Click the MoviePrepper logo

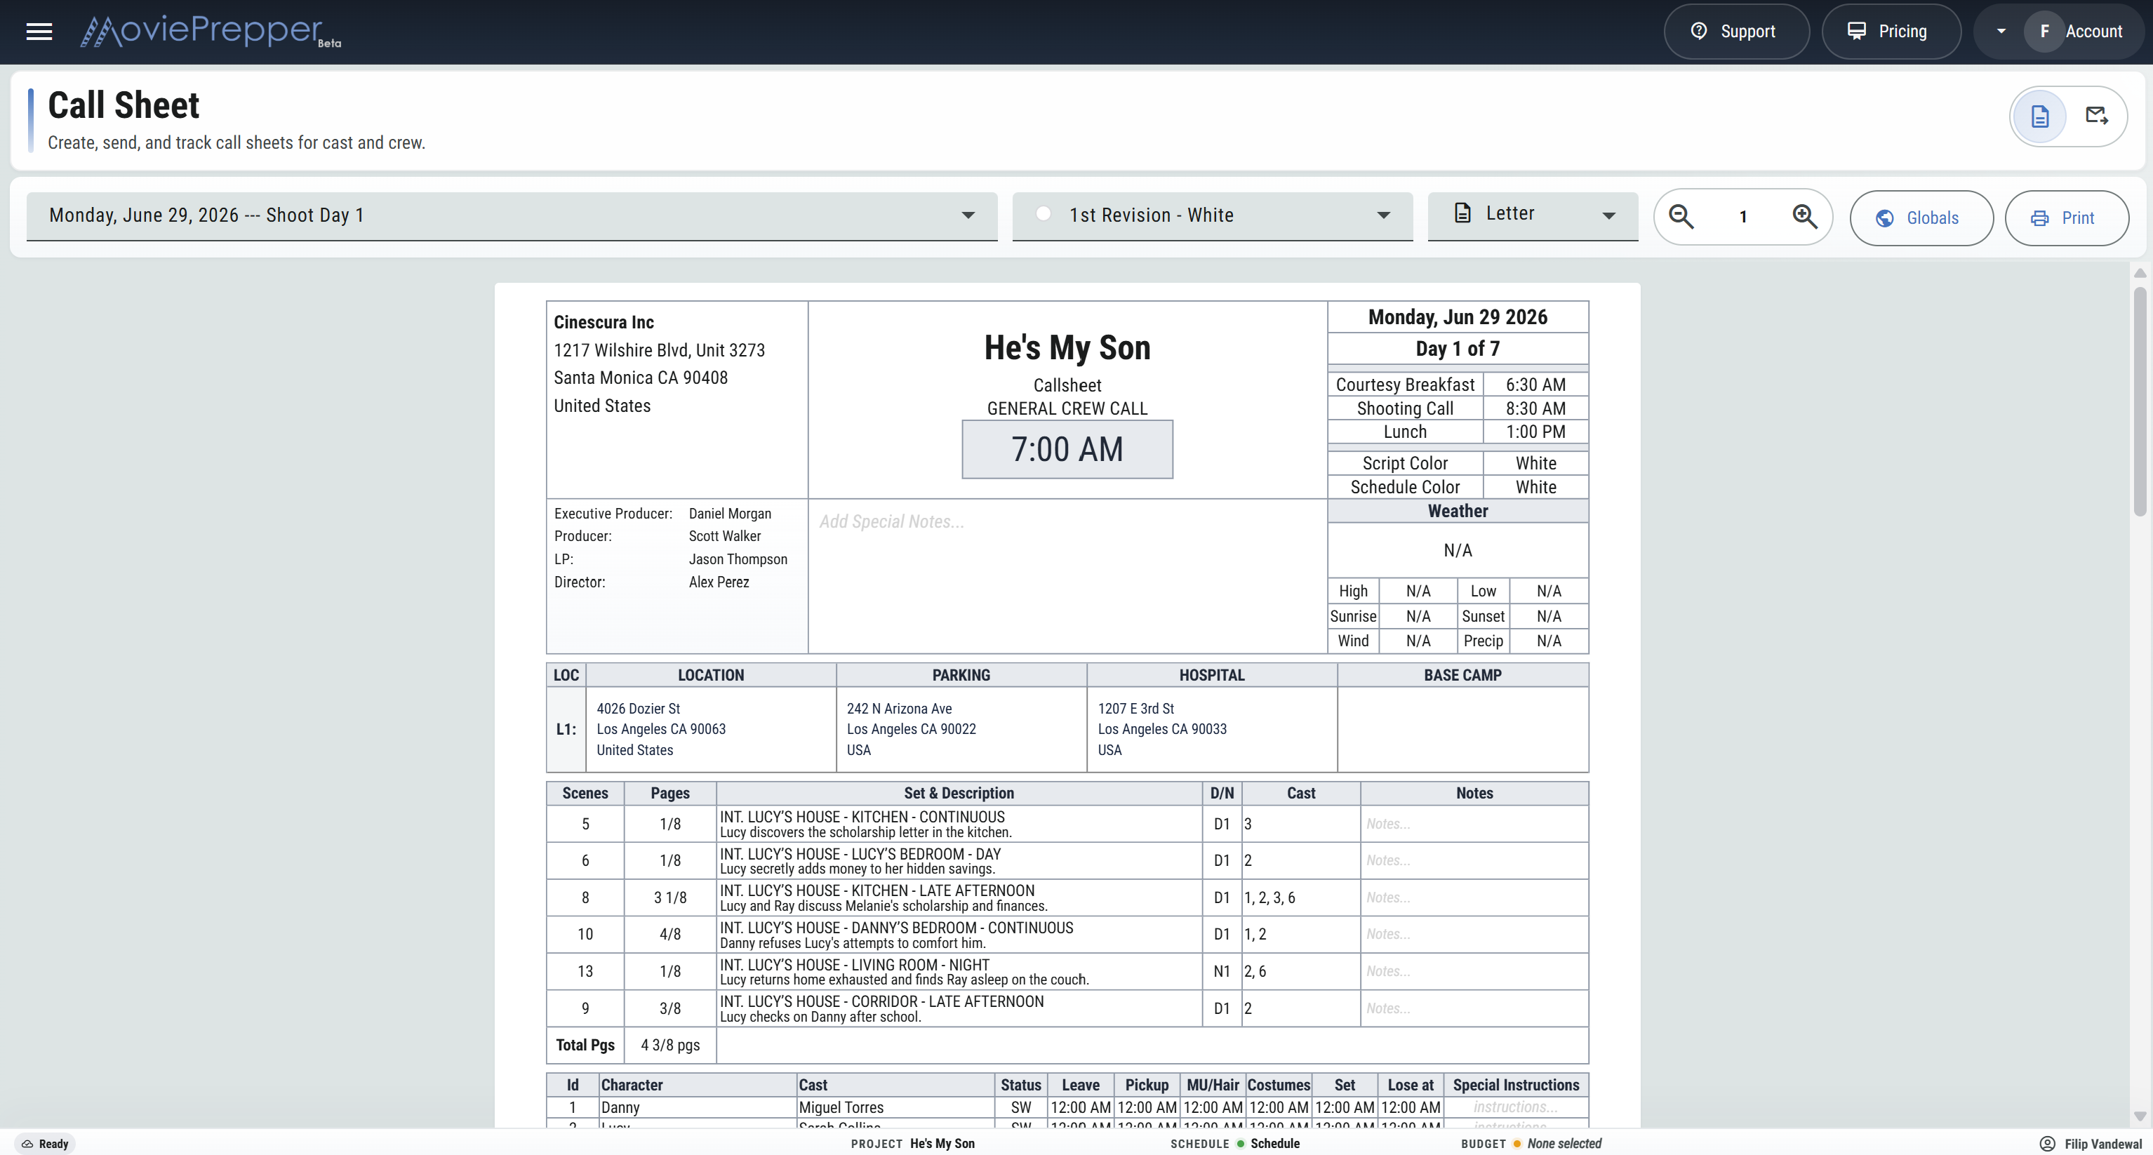pos(210,32)
